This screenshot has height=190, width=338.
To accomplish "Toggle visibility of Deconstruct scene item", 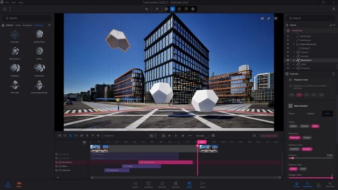I will 288,60.
